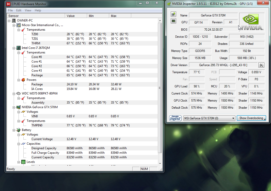Click the Max column header
Screen dimensions: 271x191
pyautogui.click(x=120, y=16)
